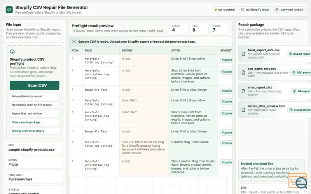This screenshot has width=311, height=194.
Task: Open the floating search helper icon
Action: (x=298, y=180)
